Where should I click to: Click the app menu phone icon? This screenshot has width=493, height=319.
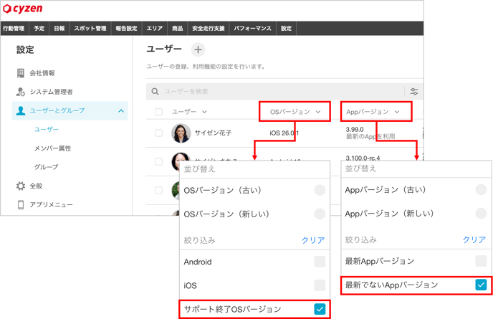(21, 205)
